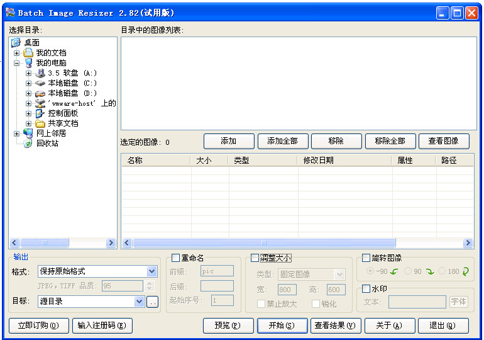Image resolution: width=484 pixels, height=340 pixels.
Task: Expand the 控制面板 node
Action: [x=28, y=113]
